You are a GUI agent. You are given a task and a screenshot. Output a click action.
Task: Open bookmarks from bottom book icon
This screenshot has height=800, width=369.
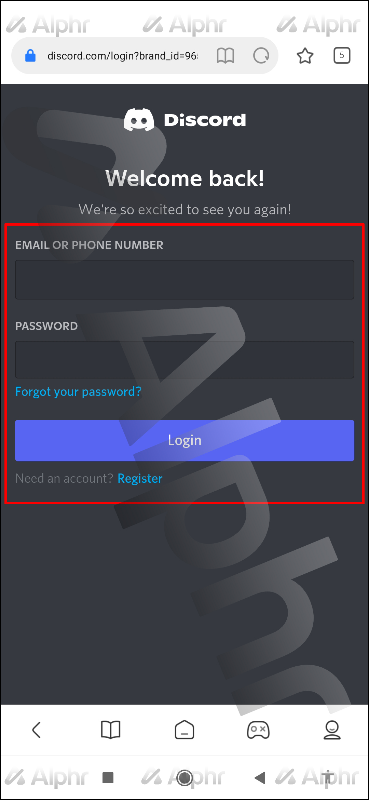(x=111, y=730)
